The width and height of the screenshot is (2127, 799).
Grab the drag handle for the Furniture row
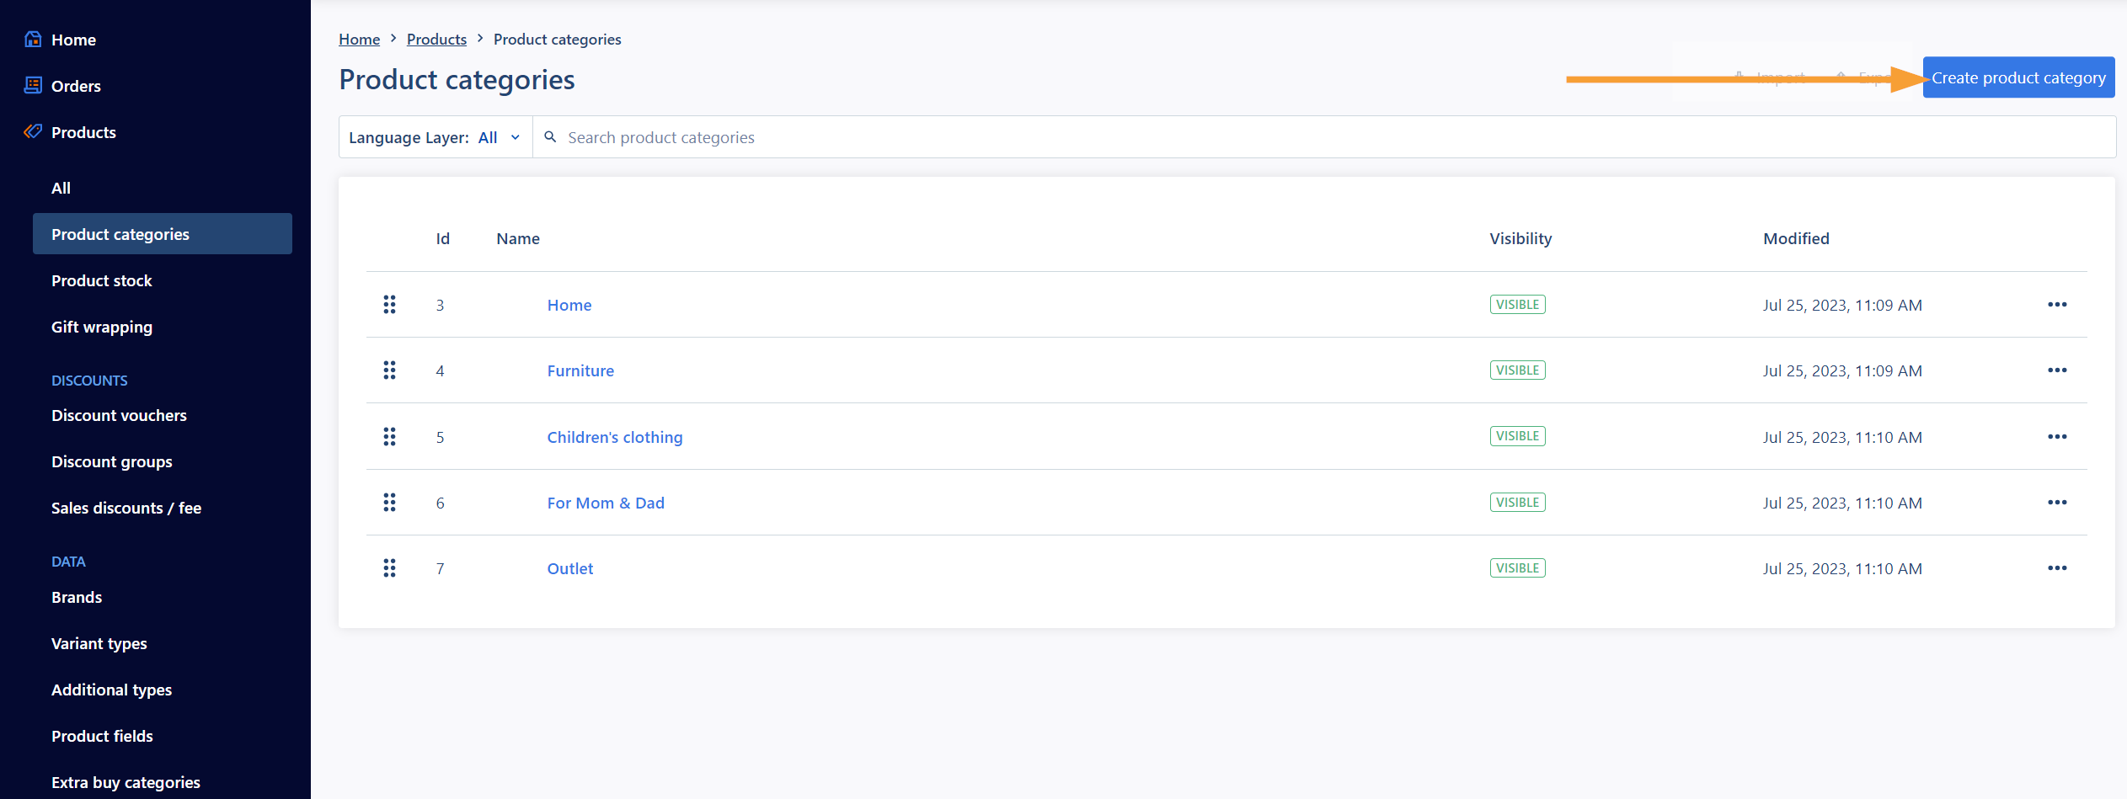point(389,370)
